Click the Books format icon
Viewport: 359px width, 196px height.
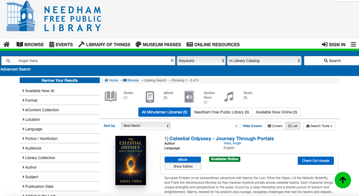tap(111, 97)
